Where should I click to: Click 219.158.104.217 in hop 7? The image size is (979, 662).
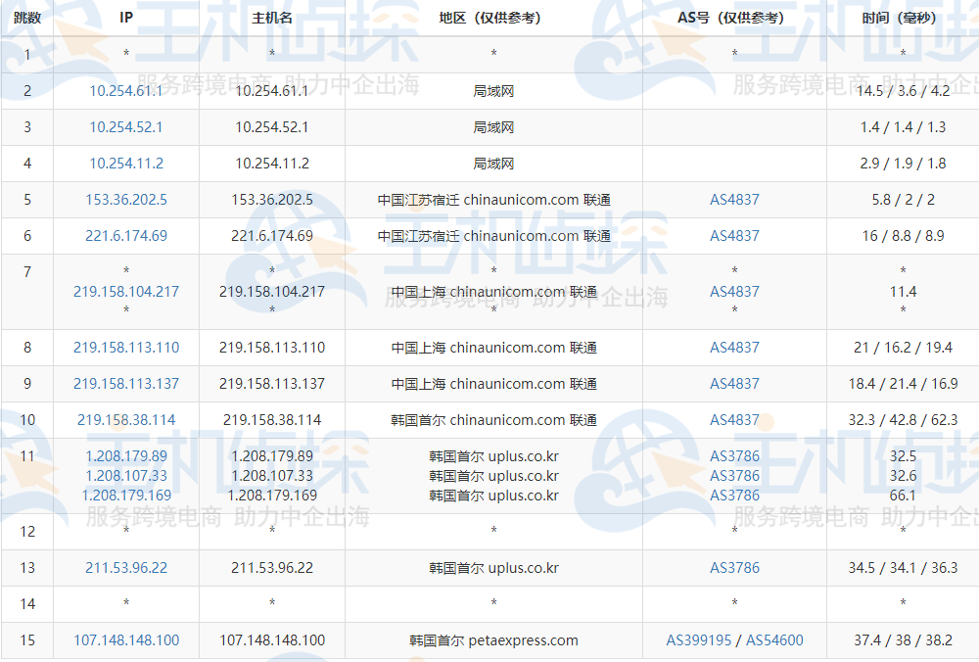pyautogui.click(x=126, y=290)
